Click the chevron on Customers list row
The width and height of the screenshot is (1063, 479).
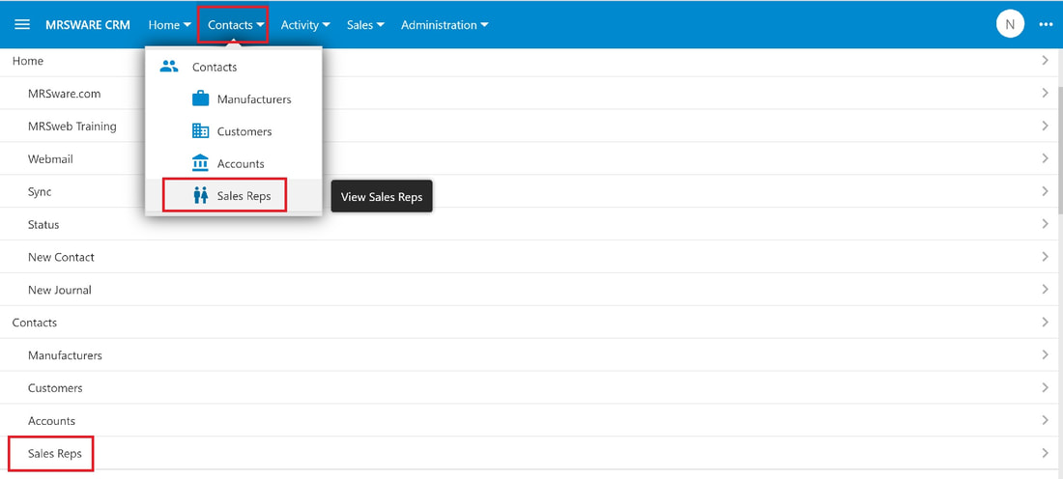click(x=1045, y=387)
